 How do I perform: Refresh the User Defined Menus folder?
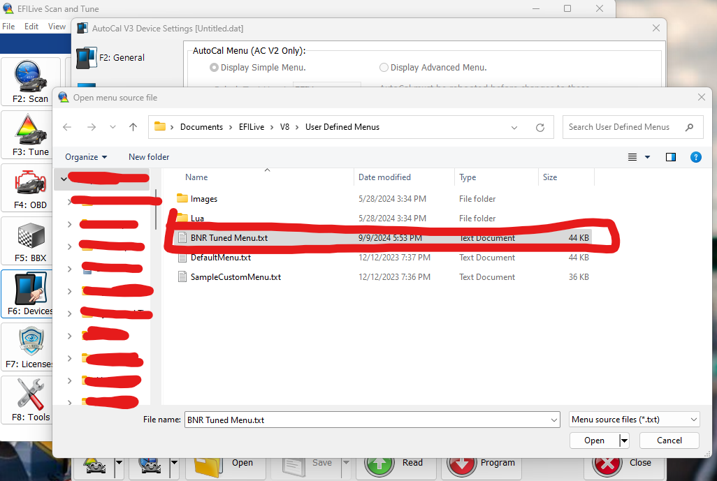(540, 128)
